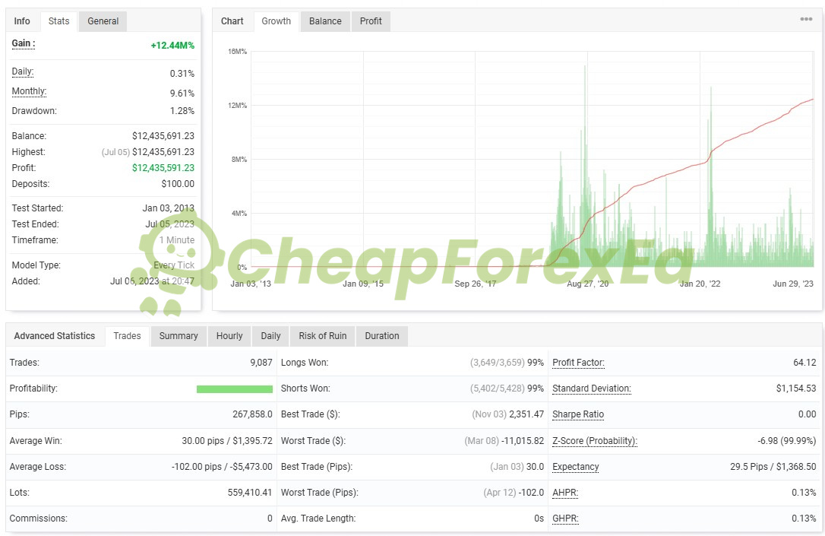
Task: Open the General tab
Action: coord(103,21)
